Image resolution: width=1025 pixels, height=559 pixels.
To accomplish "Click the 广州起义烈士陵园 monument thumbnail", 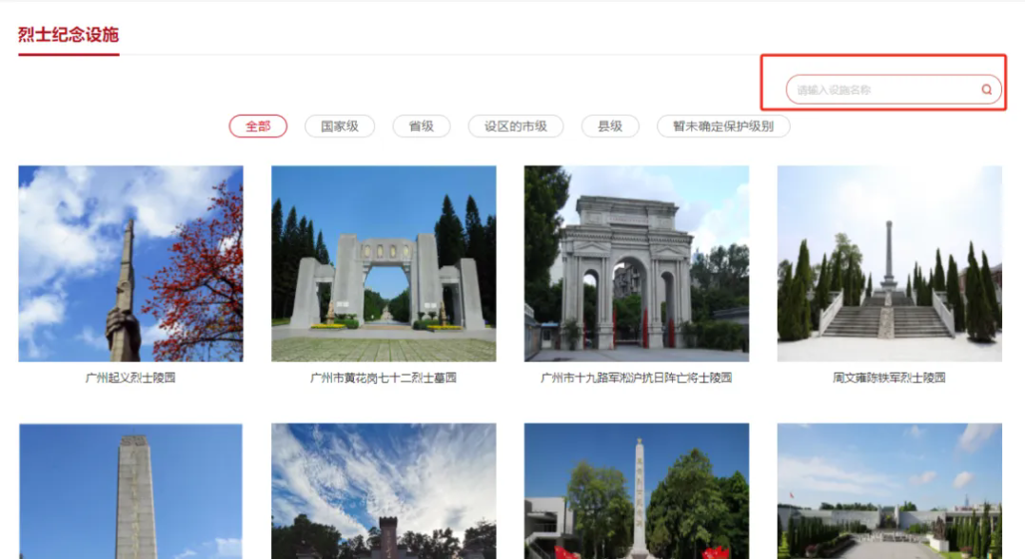I will (131, 263).
